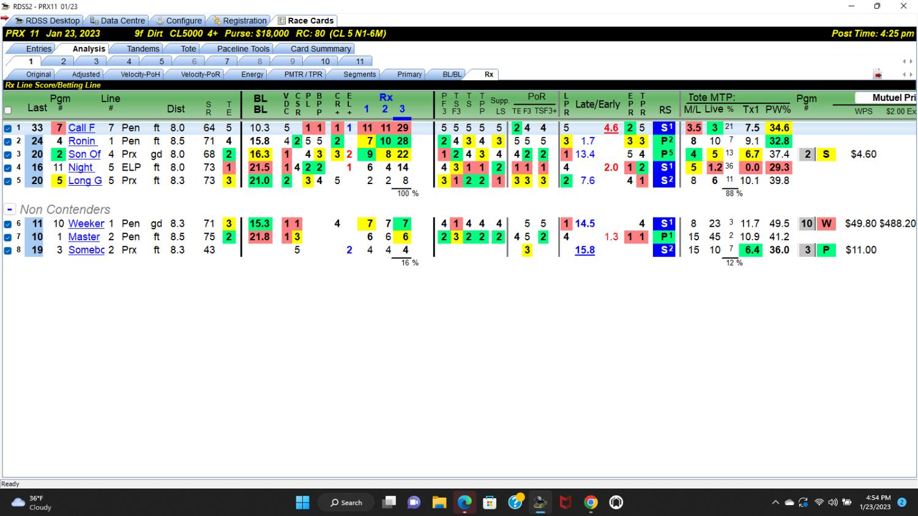Screen dimensions: 918x516
Task: Switch to the Data Centre tab
Action: pos(118,20)
